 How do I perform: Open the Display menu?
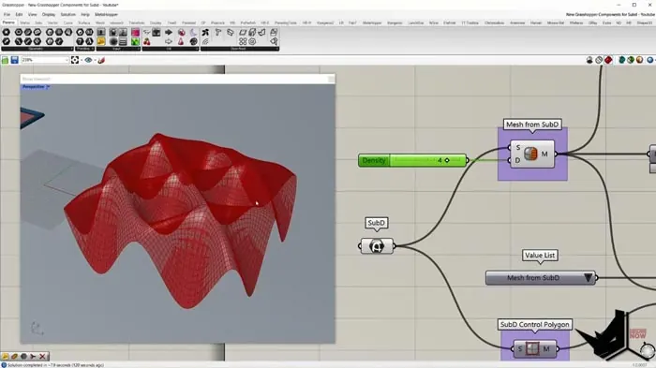[49, 14]
